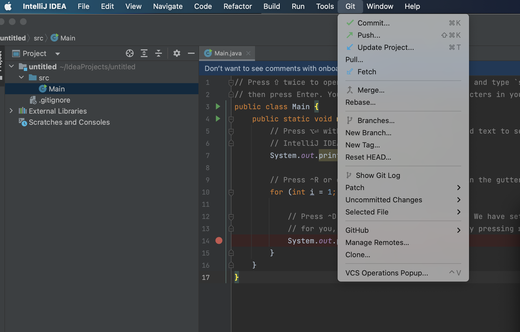Expand the Patch submenu
The width and height of the screenshot is (520, 332).
(x=459, y=188)
